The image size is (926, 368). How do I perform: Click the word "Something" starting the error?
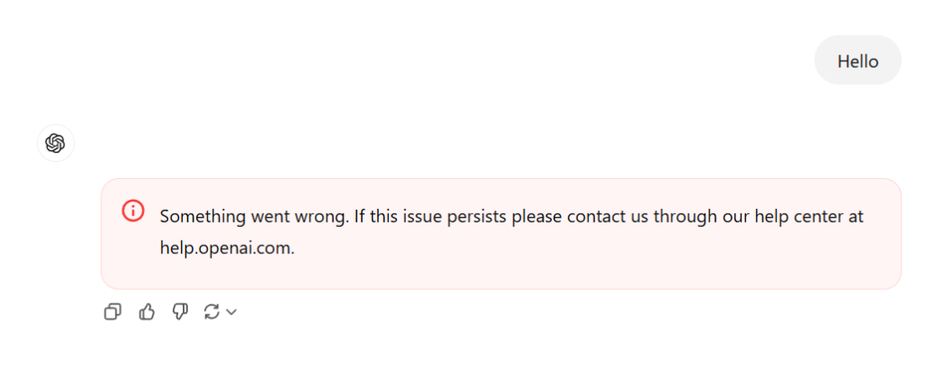tap(196, 217)
